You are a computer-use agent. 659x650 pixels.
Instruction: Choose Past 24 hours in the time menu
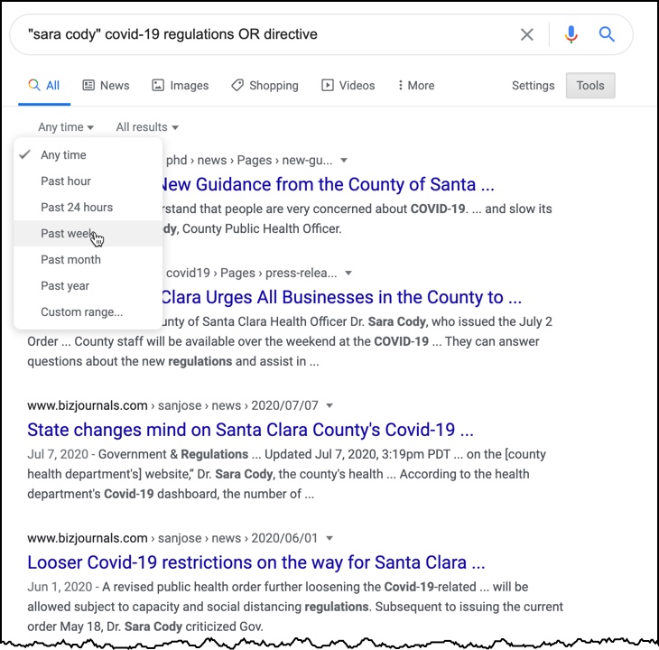tap(88, 207)
